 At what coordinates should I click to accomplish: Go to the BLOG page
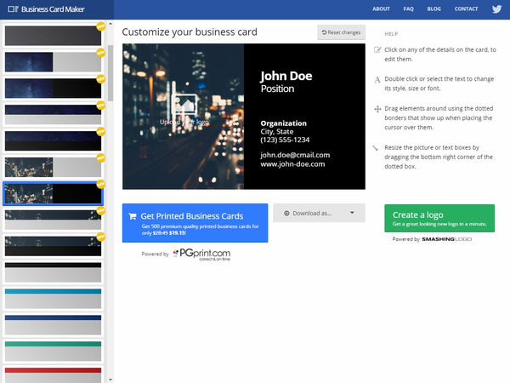(433, 9)
